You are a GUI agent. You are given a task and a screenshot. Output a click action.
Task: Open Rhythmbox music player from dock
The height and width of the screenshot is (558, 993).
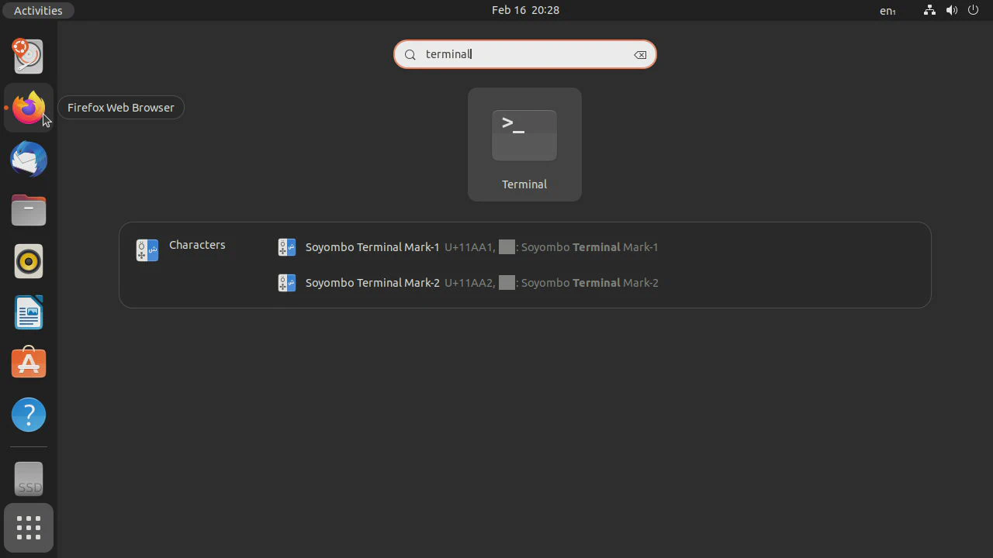(29, 261)
